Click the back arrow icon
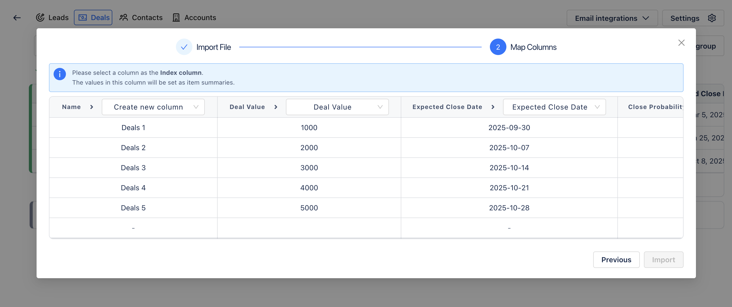 [x=17, y=17]
